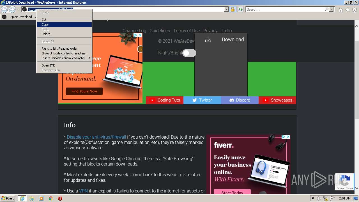Open search provider dropdown arrow
This screenshot has height=202, width=359.
pos(331,10)
